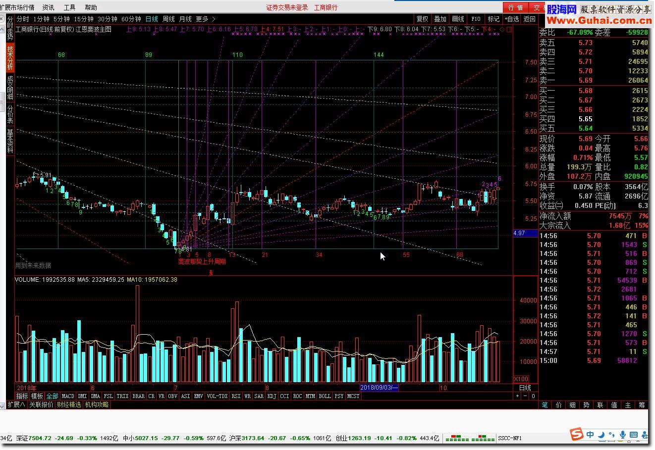Expand 更多 periods arrow
This screenshot has width=655, height=450.
pyautogui.click(x=214, y=19)
